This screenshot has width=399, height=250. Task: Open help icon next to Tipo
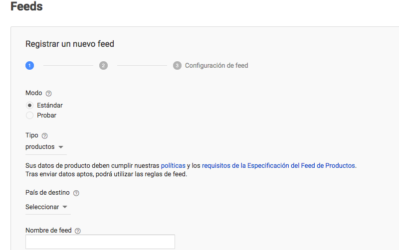click(x=44, y=136)
